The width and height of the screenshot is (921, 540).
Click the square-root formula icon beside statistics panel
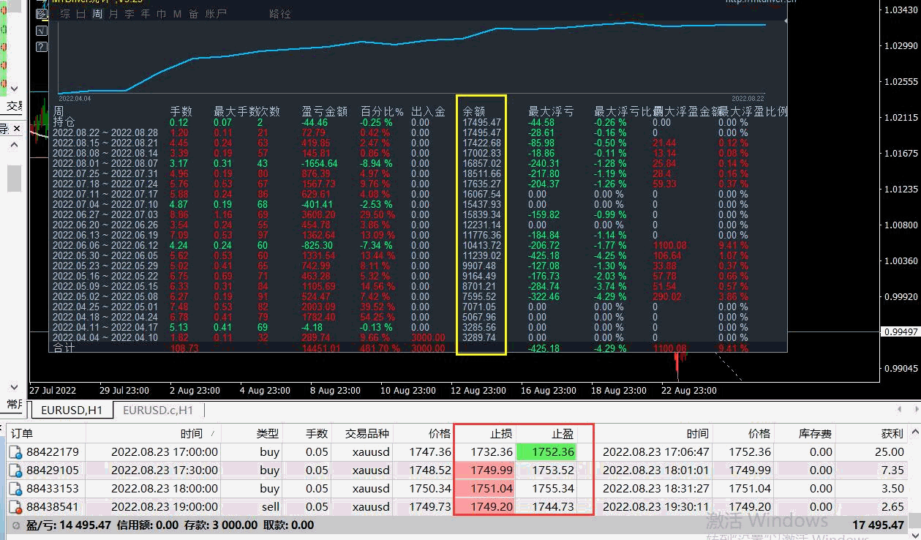point(41,31)
